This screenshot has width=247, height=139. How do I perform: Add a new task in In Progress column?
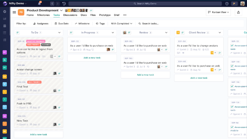pyautogui.click(x=92, y=58)
